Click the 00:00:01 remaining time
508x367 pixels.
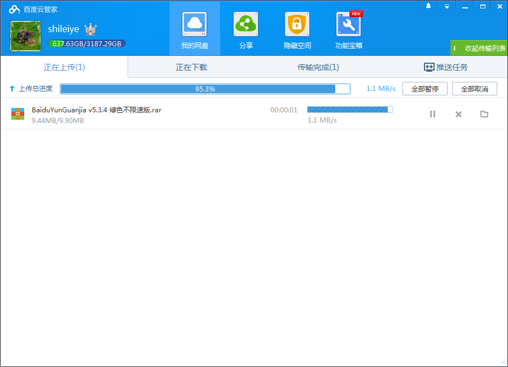(x=284, y=110)
